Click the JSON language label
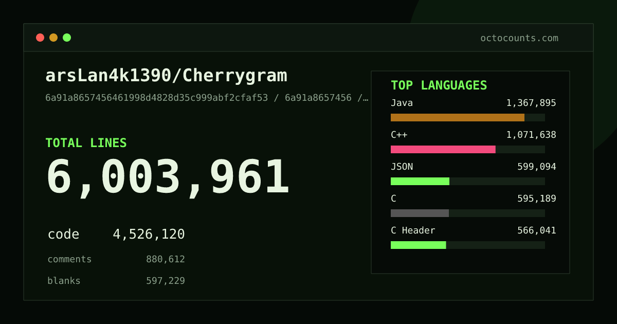617x324 pixels. coord(402,167)
